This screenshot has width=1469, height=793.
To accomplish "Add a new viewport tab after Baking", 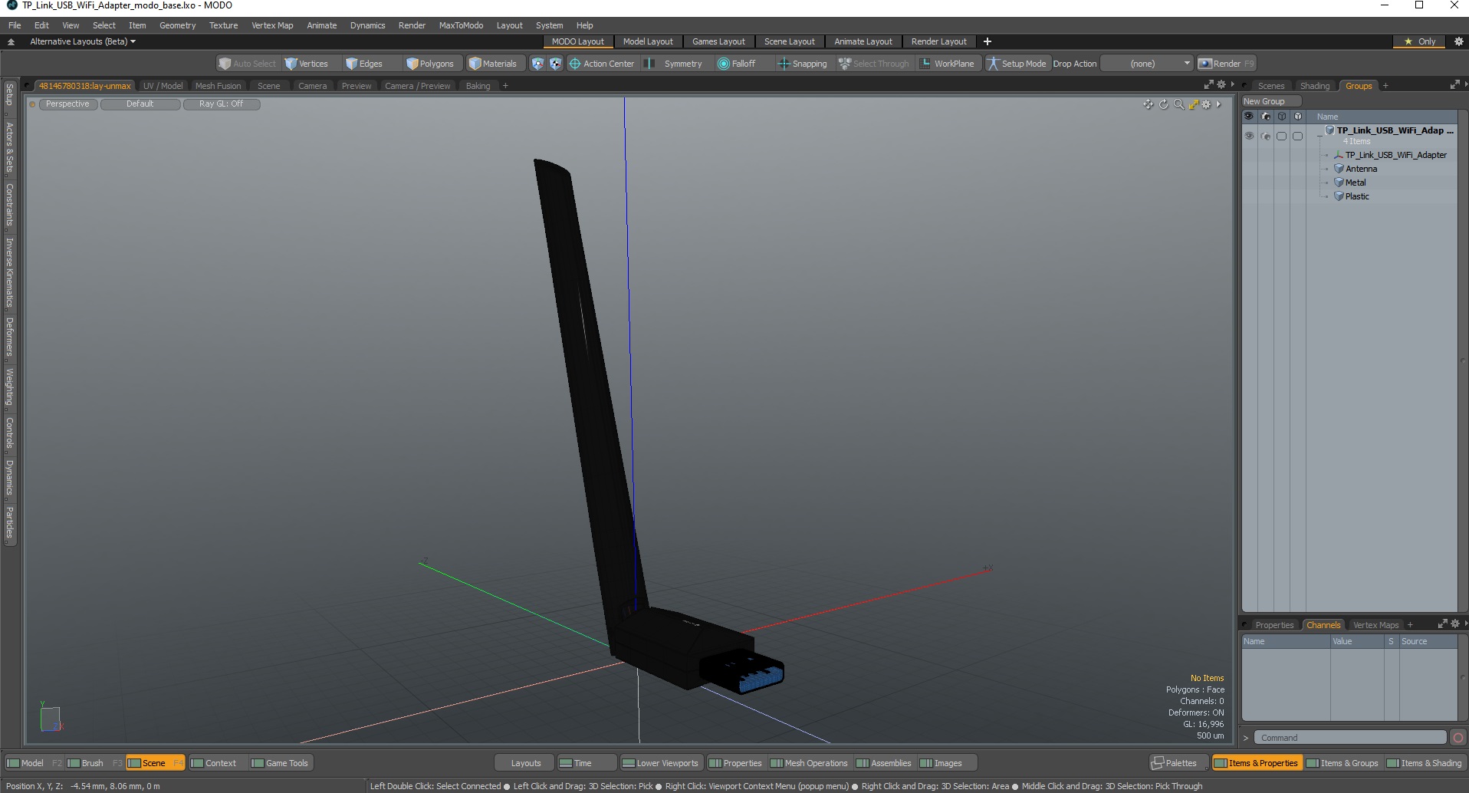I will [x=505, y=86].
